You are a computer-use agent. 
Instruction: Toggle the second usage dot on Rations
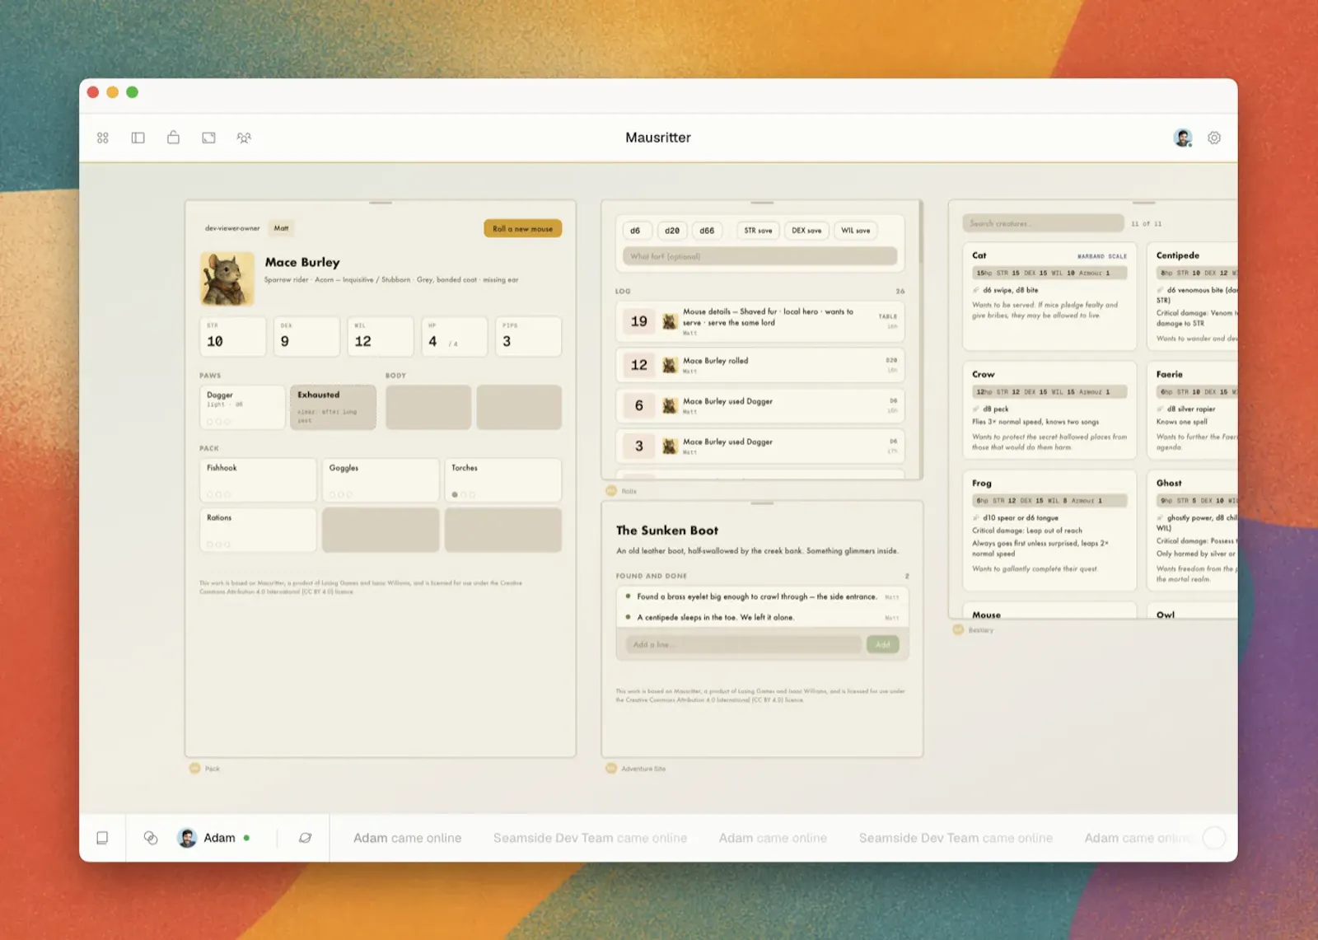point(219,544)
